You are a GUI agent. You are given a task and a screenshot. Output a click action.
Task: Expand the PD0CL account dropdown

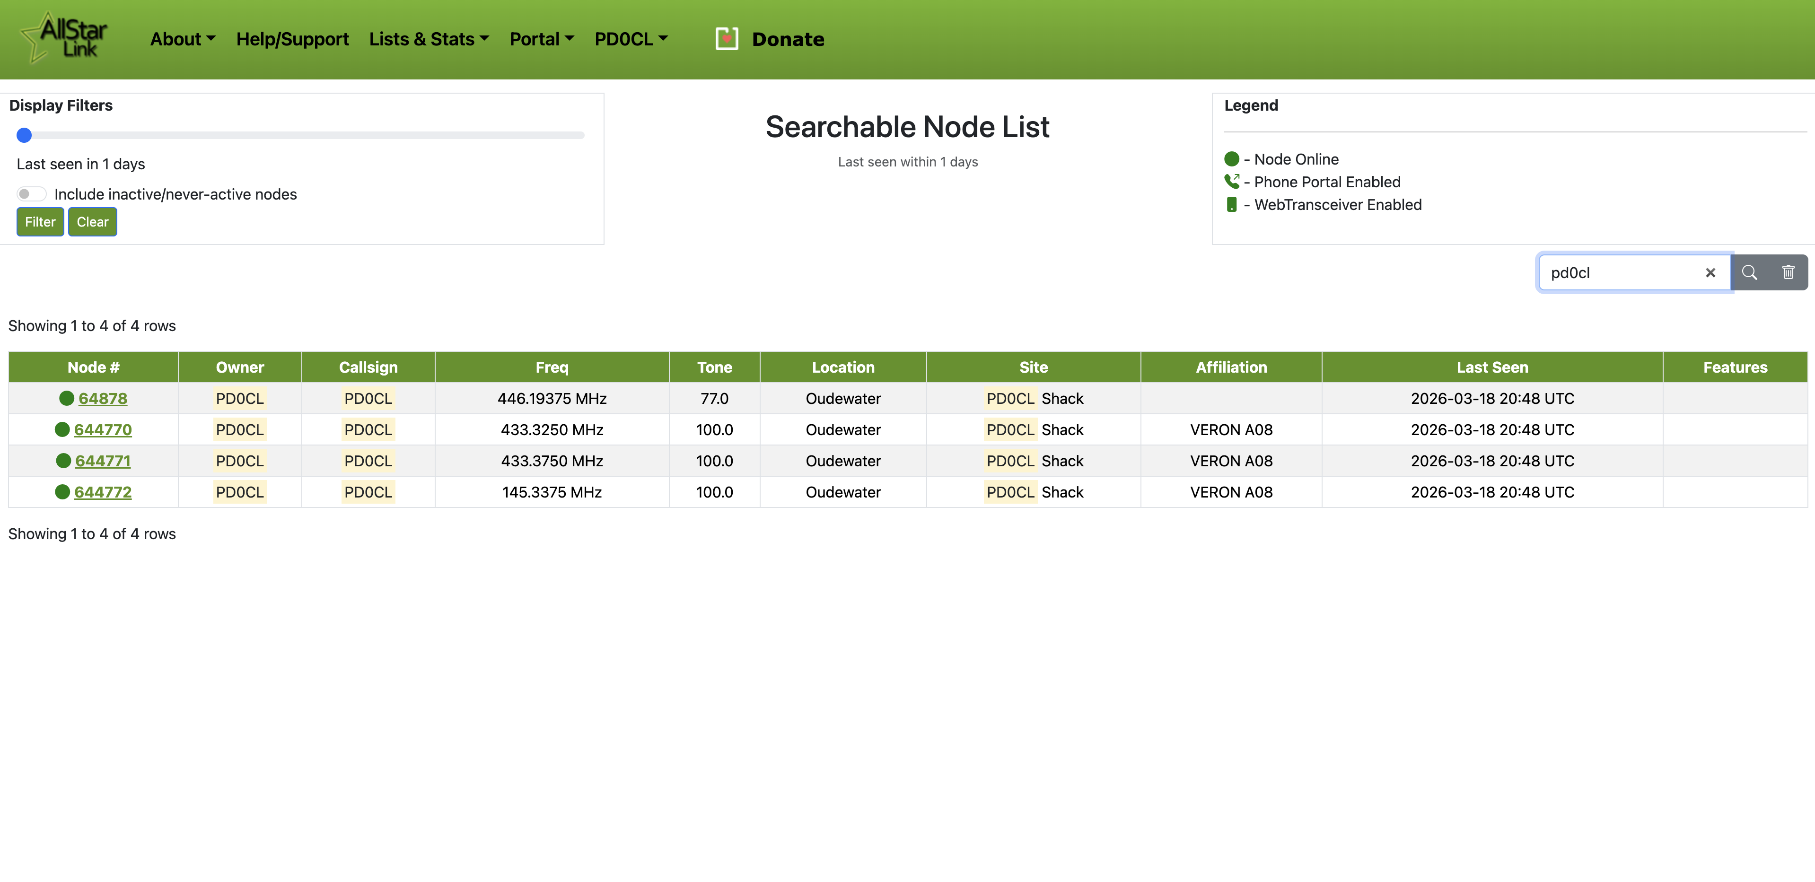click(x=631, y=39)
